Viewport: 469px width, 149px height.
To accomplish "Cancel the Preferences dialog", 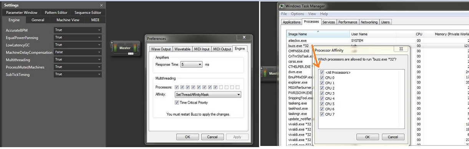I will coord(212,137).
